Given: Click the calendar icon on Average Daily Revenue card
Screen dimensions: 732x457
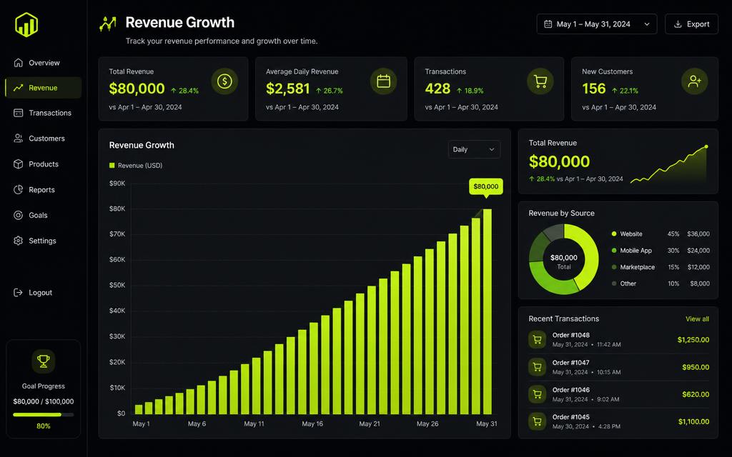Looking at the screenshot, I should coord(383,81).
